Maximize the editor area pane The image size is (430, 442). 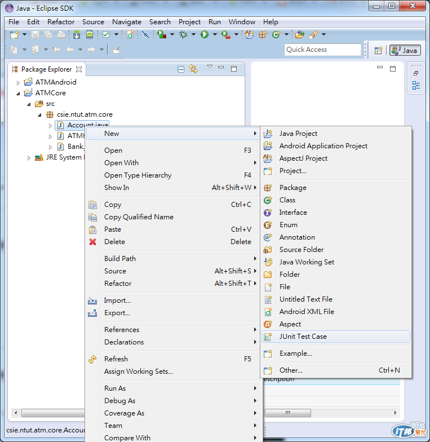pyautogui.click(x=392, y=69)
